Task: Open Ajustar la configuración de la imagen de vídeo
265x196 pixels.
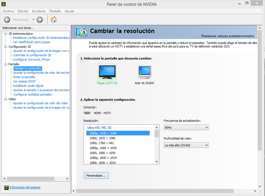Action: [41, 108]
